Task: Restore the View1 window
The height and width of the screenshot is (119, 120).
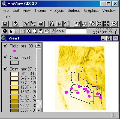Action: click(x=109, y=38)
